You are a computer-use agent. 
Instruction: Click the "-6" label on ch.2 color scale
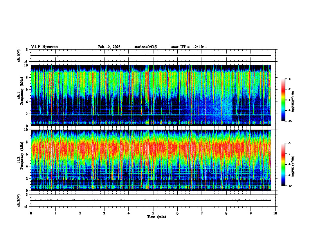[289, 143]
